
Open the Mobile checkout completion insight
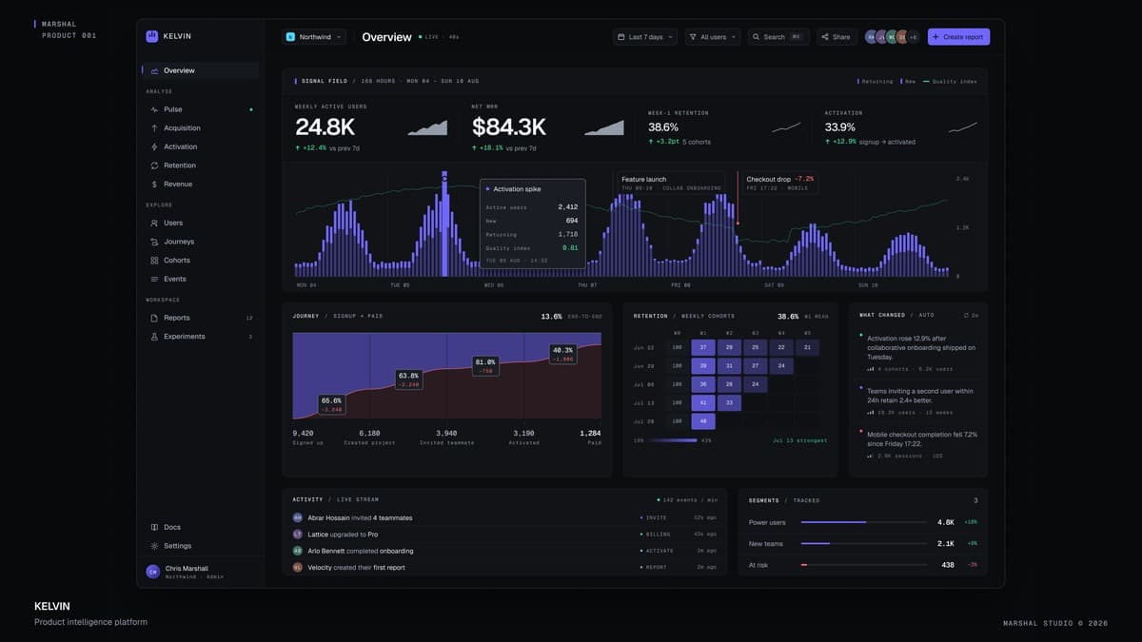point(918,444)
